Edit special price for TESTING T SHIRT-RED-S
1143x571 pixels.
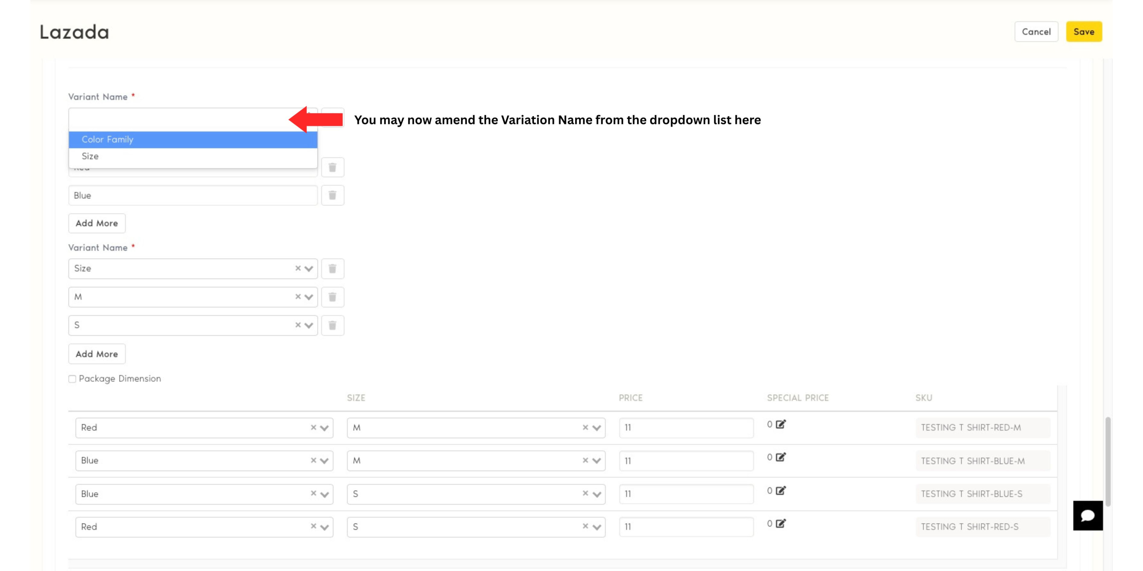coord(780,524)
